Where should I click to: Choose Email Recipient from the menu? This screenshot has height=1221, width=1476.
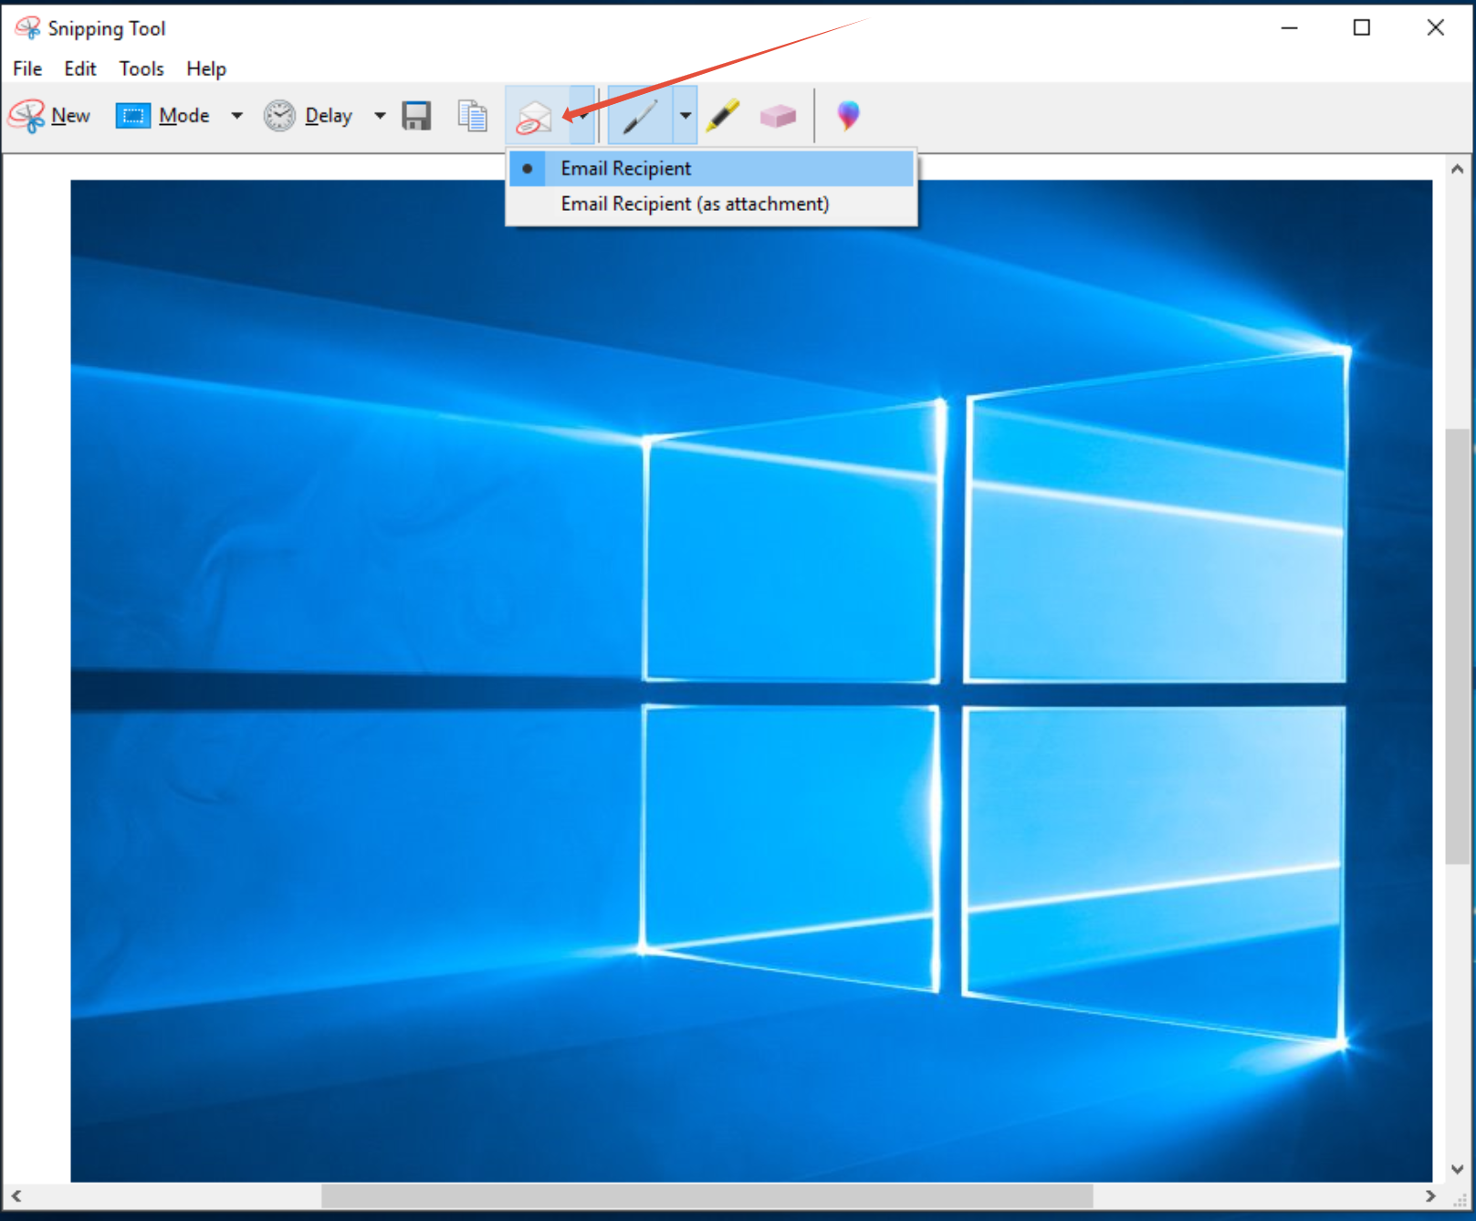[x=712, y=169]
